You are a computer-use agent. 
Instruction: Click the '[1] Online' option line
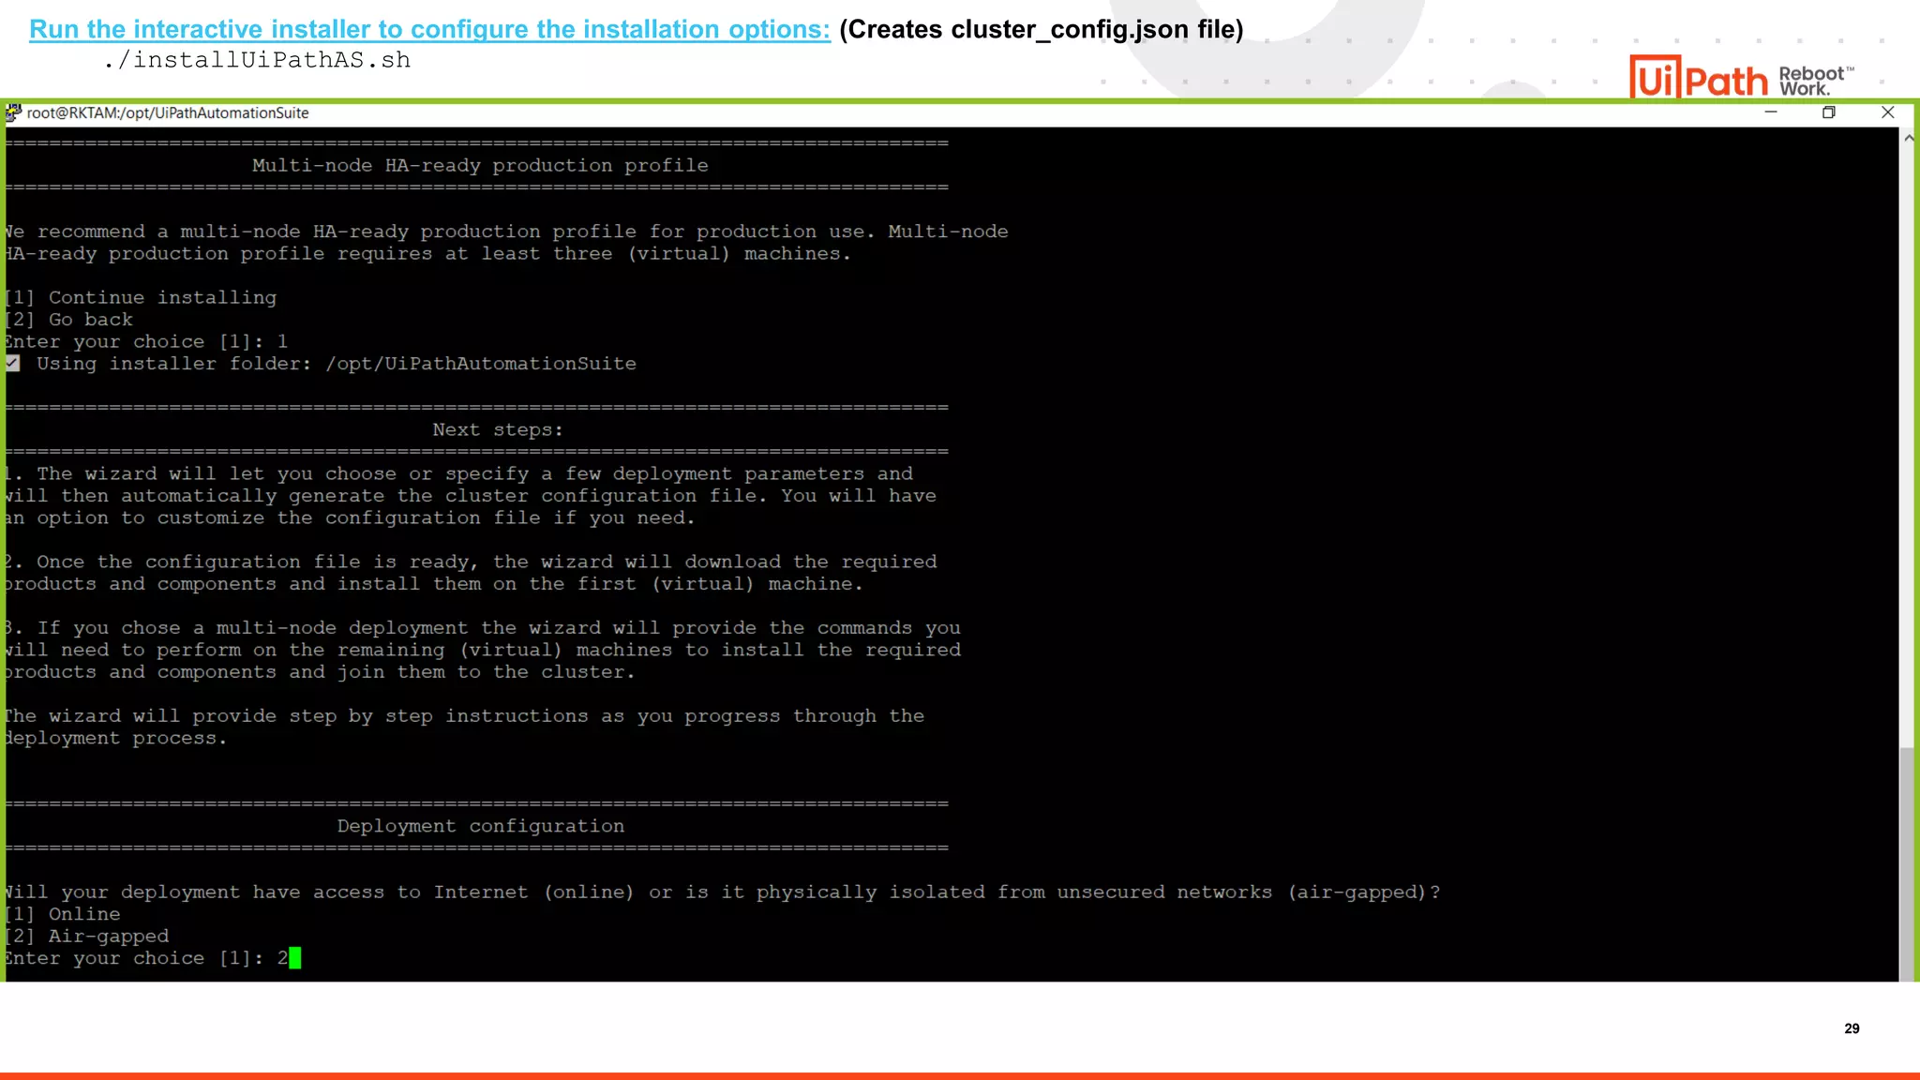(x=64, y=914)
